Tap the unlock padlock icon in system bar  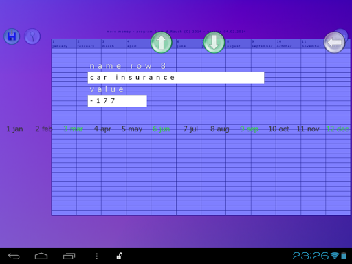(x=120, y=256)
